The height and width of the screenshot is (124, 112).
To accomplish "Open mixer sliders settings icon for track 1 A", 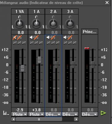I will tap(36, 42).
